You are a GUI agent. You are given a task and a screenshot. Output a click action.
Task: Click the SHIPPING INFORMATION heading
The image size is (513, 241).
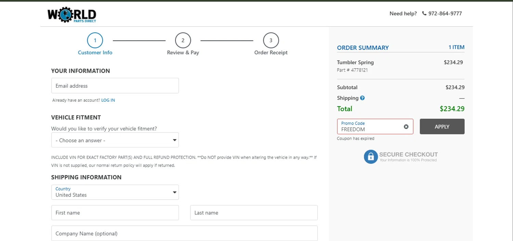(86, 178)
